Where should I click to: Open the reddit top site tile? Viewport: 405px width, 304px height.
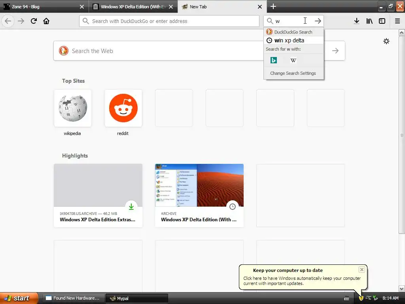point(123,108)
